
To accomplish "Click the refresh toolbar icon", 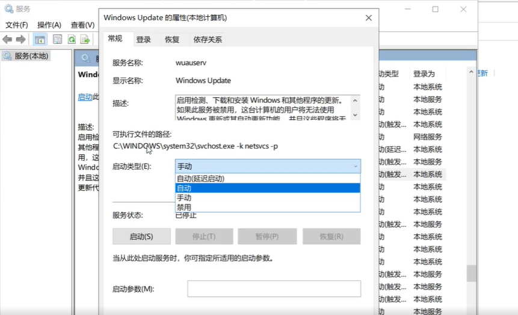I will tap(72, 40).
